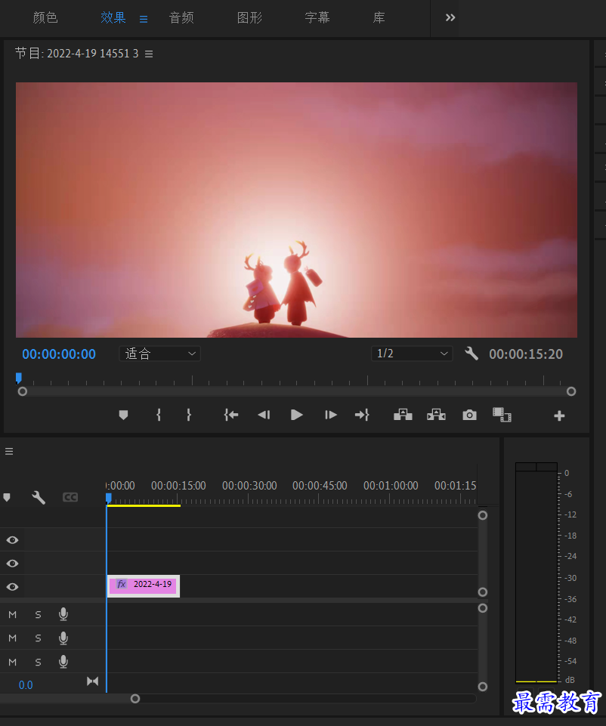This screenshot has height=726, width=606.
Task: Mark In point
Action: [159, 415]
